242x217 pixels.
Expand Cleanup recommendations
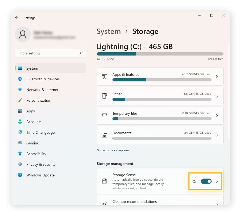click(x=217, y=202)
